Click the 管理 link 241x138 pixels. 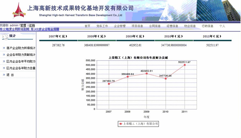click(23, 25)
